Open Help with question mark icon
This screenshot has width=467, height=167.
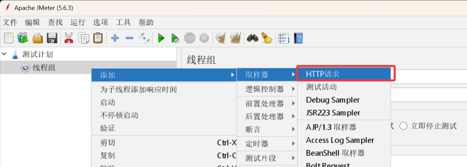298,38
